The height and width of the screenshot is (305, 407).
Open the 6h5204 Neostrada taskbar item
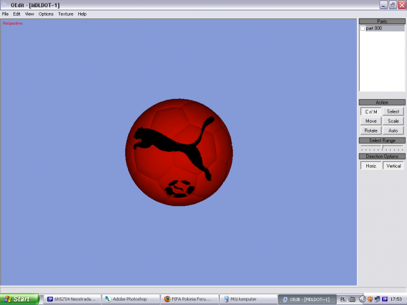point(71,299)
